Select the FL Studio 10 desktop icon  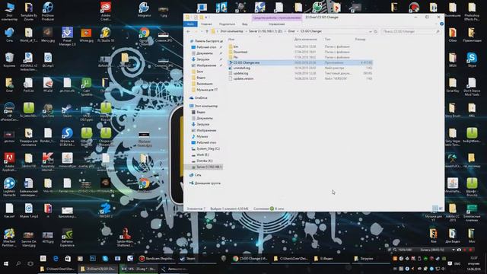106,35
